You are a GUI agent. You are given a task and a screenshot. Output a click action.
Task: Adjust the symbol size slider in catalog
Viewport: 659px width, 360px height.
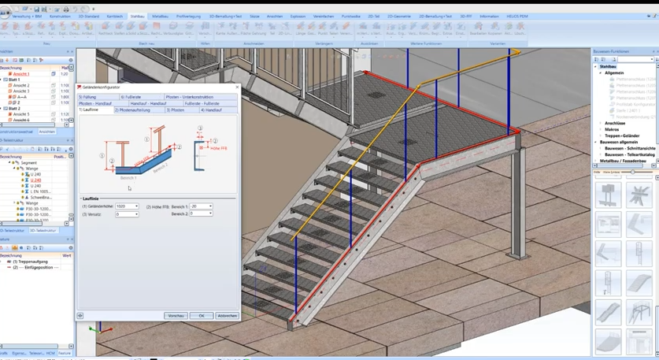[633, 172]
